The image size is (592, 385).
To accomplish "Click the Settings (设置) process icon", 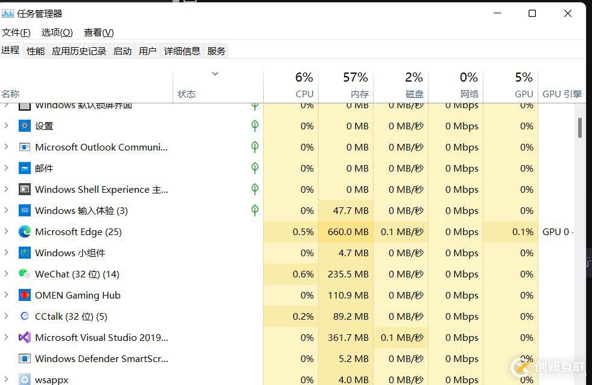I will pyautogui.click(x=25, y=126).
